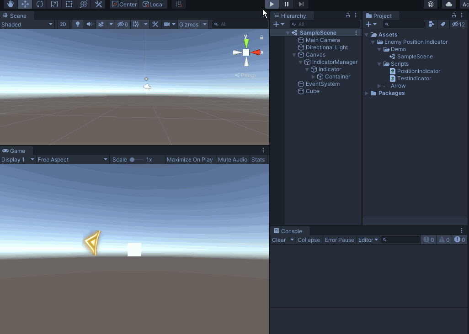Open Gizmos dropdown arrow
Screen dimensions: 469x334
point(205,25)
